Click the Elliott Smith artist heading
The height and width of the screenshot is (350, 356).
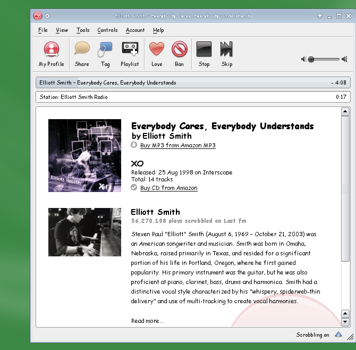(x=155, y=212)
